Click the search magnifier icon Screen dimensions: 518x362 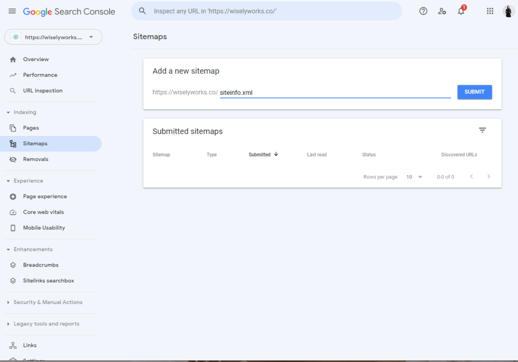(142, 11)
